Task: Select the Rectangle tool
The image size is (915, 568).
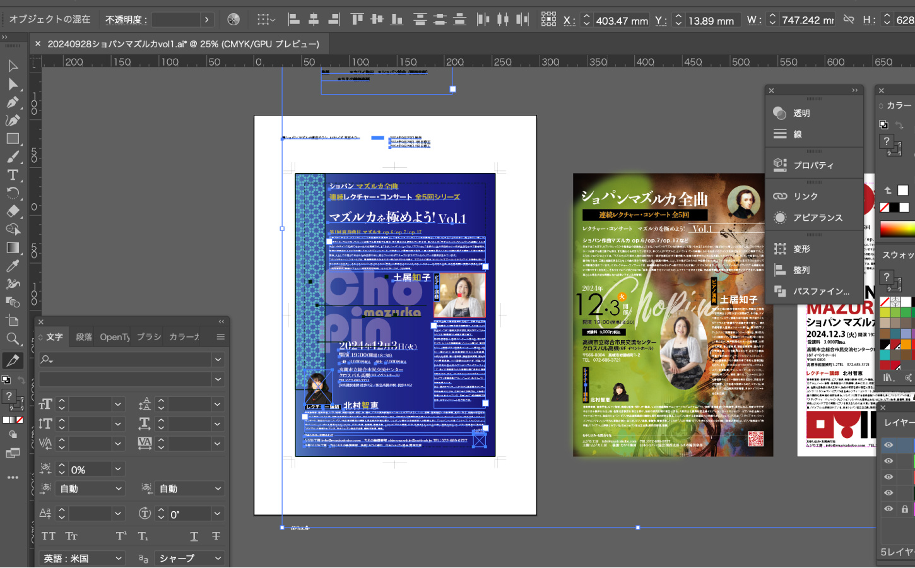Action: tap(13, 139)
